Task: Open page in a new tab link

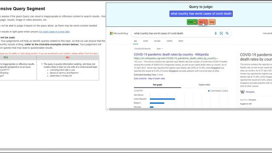Action: (x=54, y=32)
